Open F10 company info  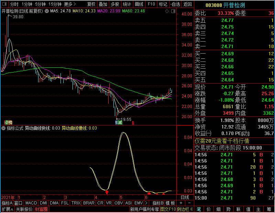(x=151, y=4)
